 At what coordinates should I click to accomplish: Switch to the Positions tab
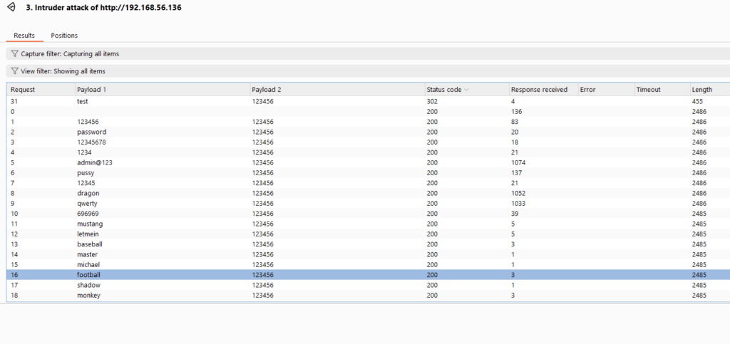tap(64, 36)
